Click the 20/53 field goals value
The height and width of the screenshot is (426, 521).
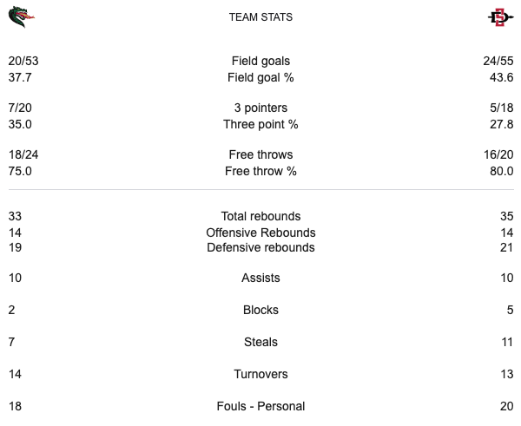point(23,61)
